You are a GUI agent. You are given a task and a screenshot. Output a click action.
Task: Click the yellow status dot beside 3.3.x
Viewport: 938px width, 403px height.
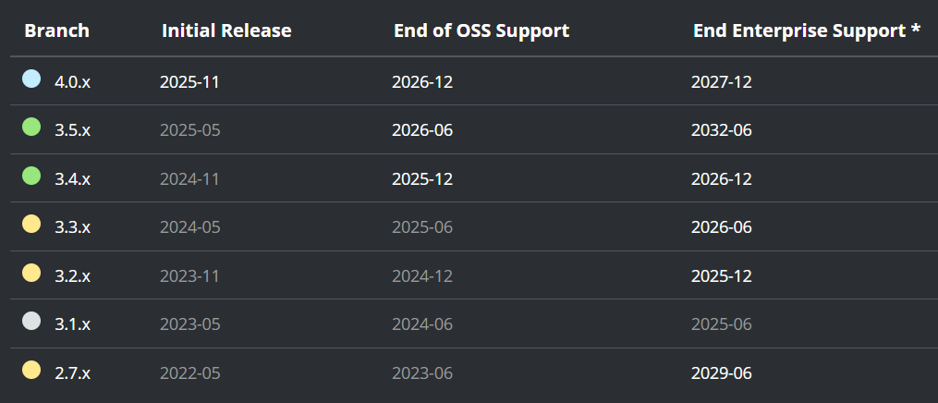[x=31, y=225]
